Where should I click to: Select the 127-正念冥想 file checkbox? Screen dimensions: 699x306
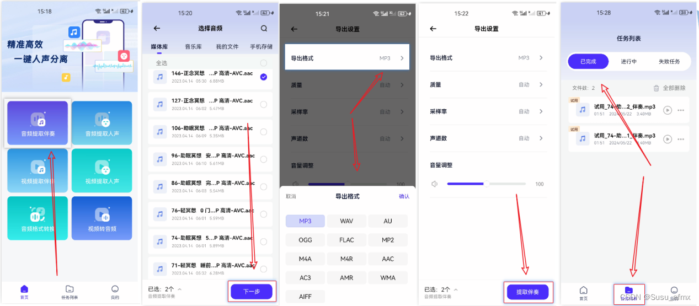264,104
